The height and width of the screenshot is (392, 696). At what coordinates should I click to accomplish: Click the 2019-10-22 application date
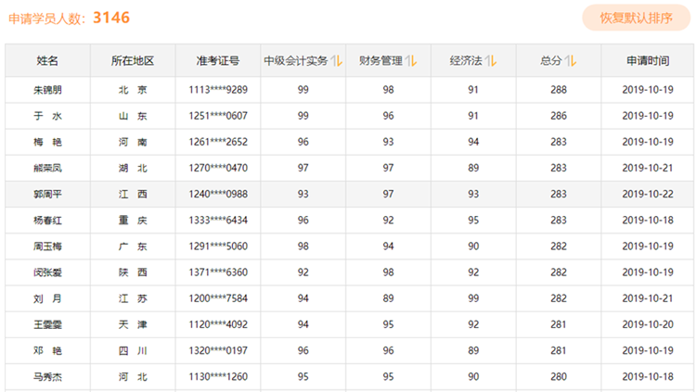pos(647,195)
